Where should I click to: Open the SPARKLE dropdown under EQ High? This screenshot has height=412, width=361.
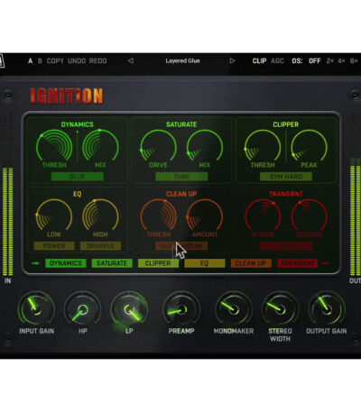coord(100,246)
